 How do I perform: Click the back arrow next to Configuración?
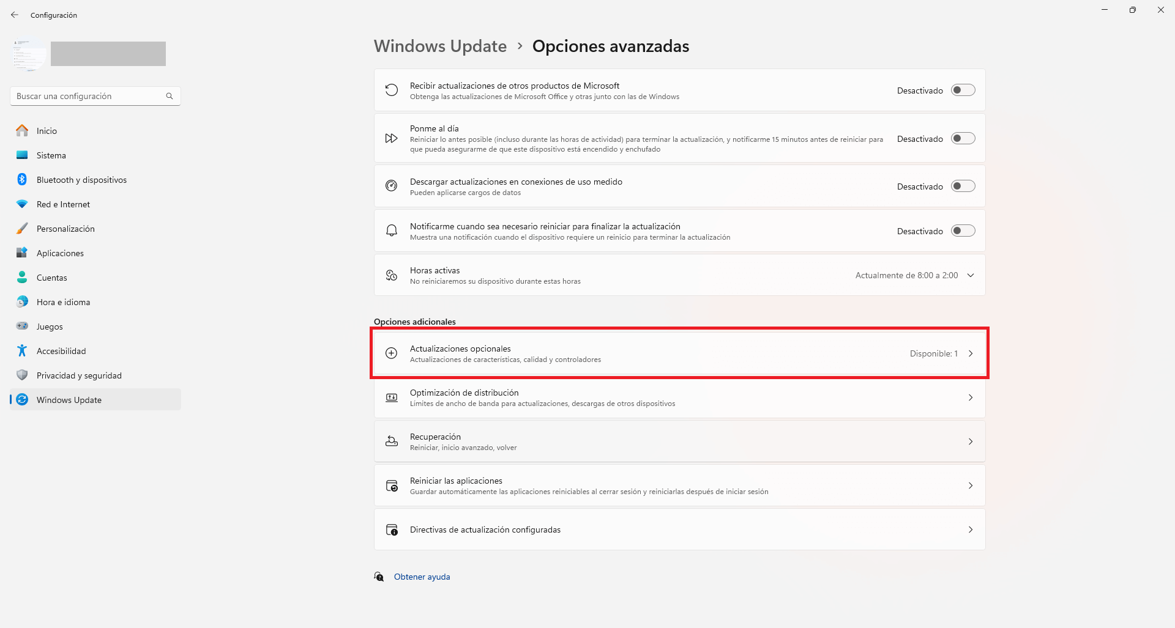15,15
